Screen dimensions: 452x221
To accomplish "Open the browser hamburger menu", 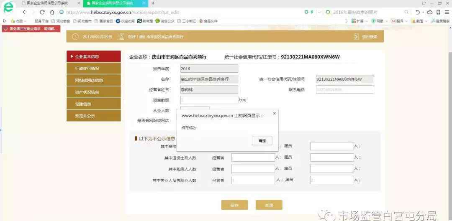I will pos(447,12).
